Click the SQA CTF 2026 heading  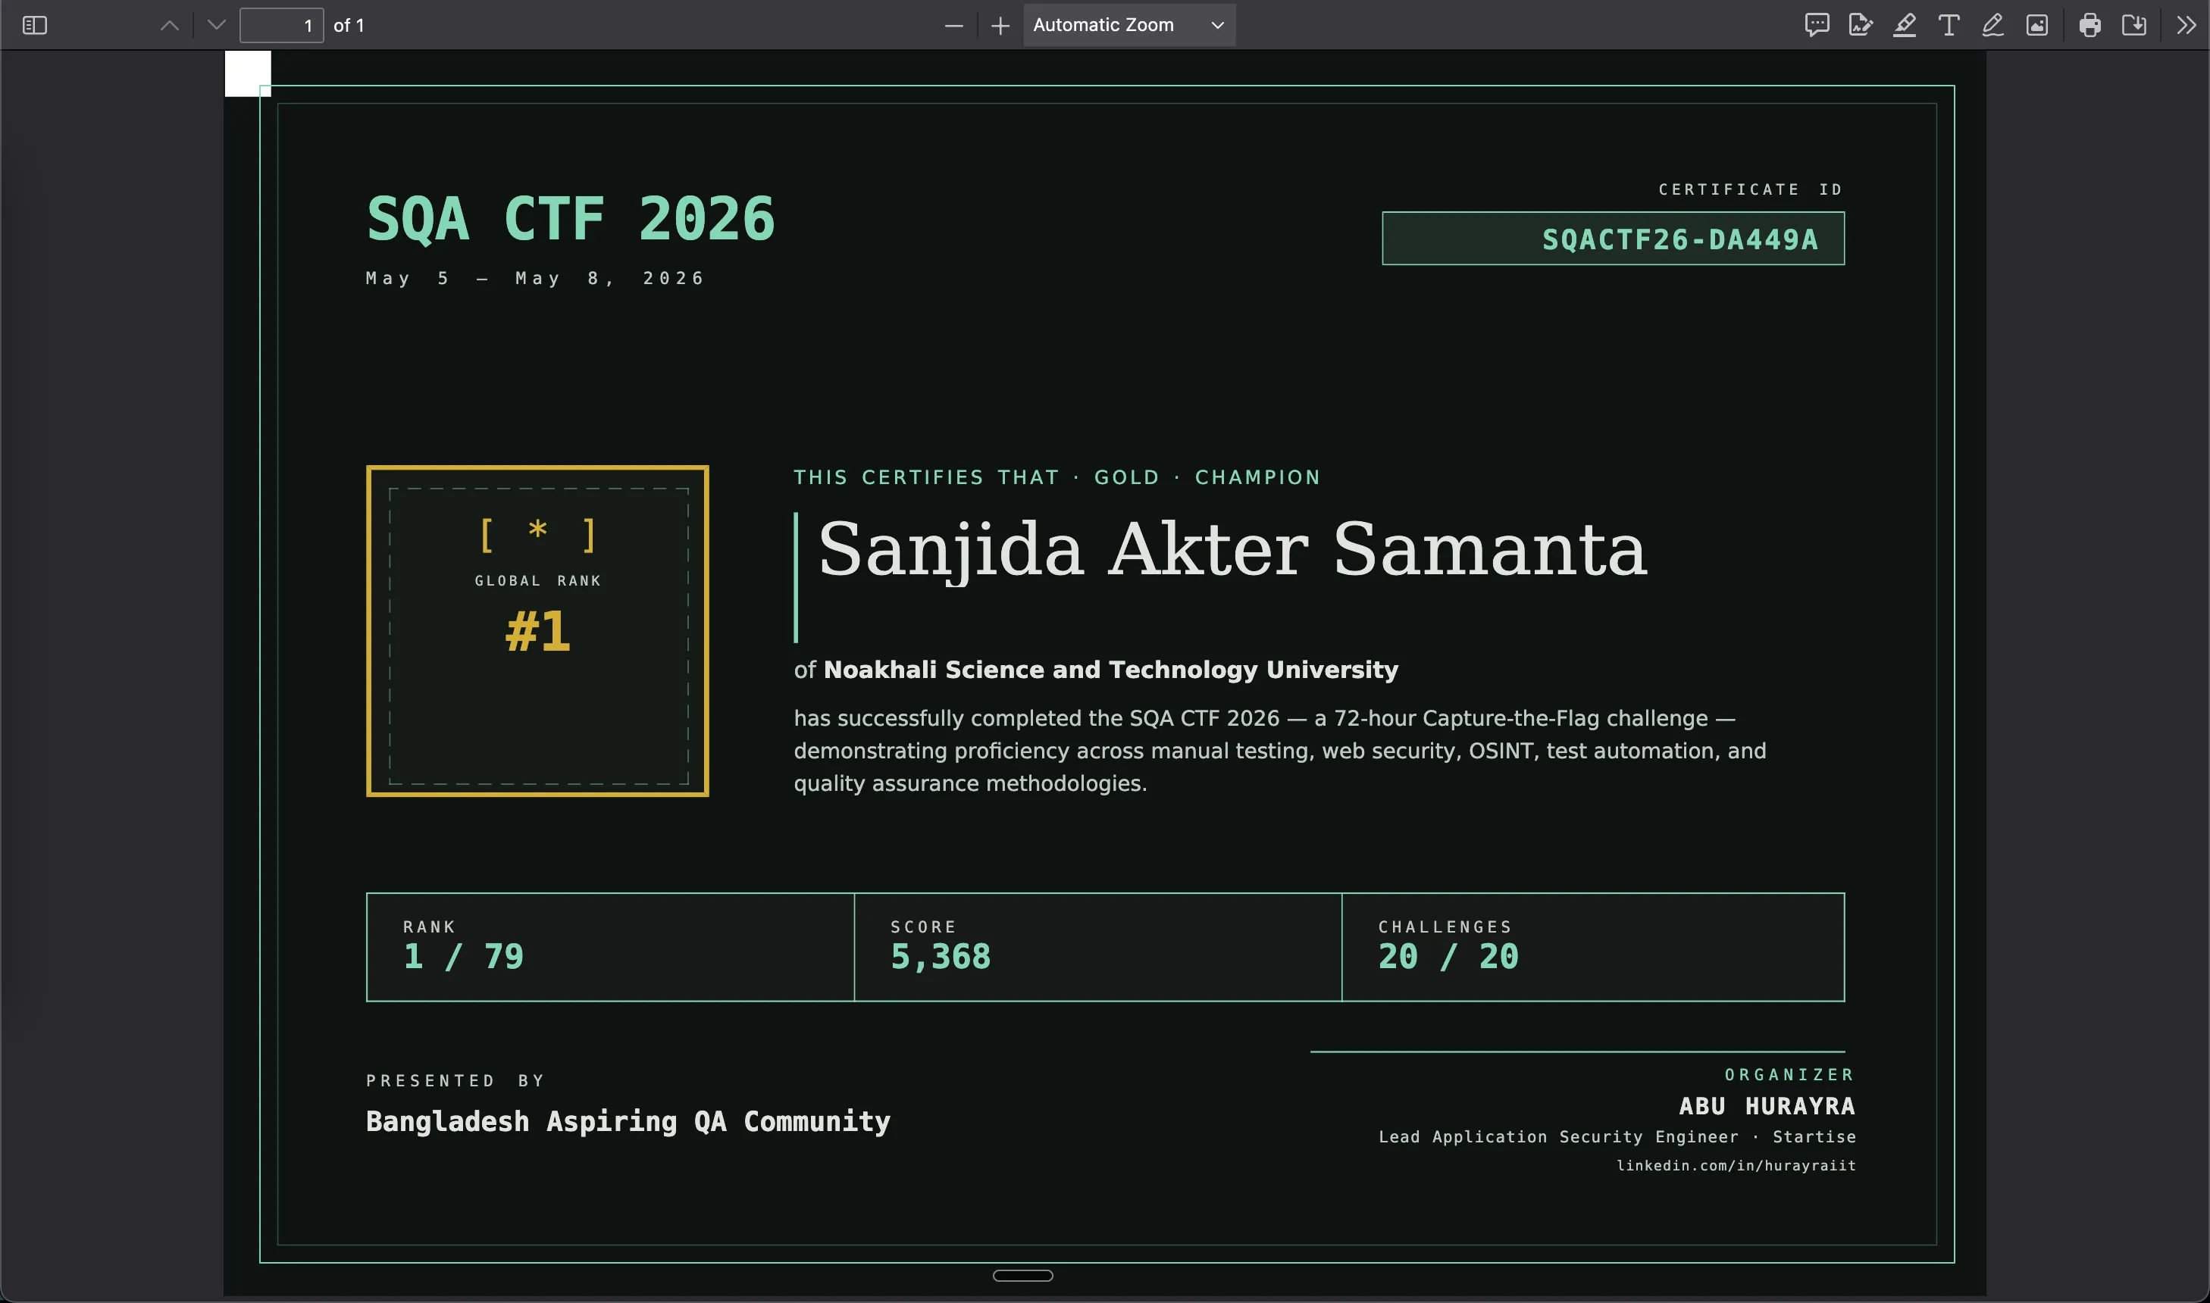[x=571, y=219]
